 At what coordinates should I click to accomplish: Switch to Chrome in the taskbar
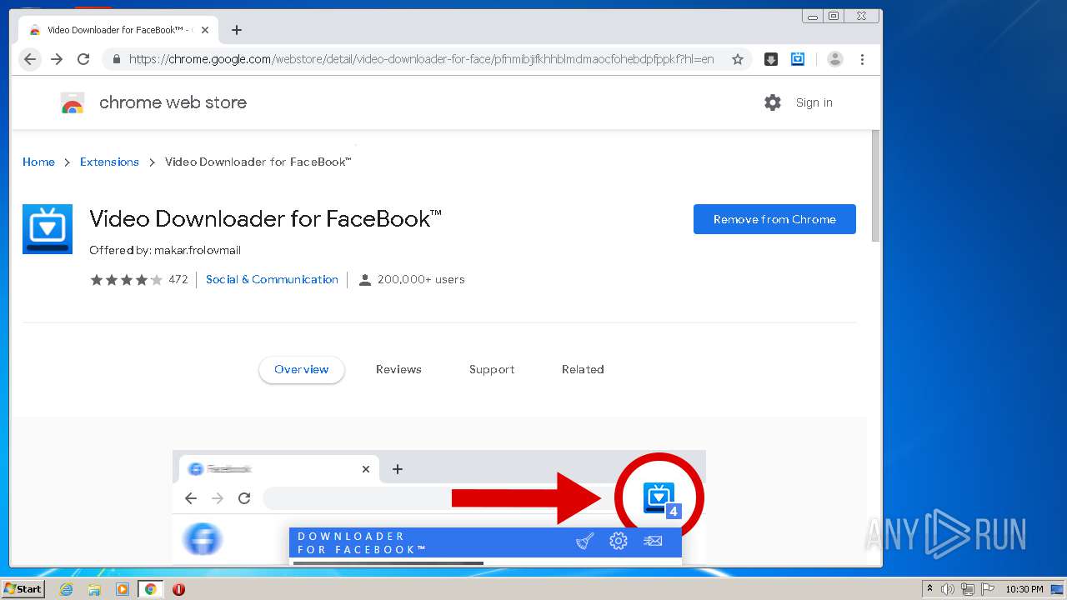(x=150, y=589)
